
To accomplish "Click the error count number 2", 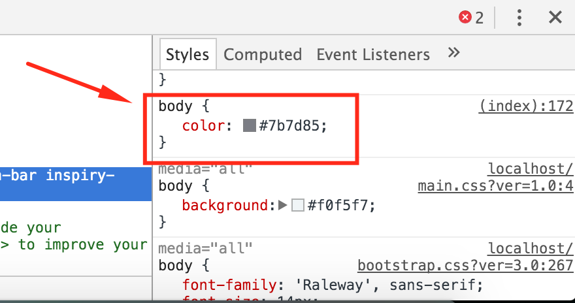I will (x=480, y=18).
